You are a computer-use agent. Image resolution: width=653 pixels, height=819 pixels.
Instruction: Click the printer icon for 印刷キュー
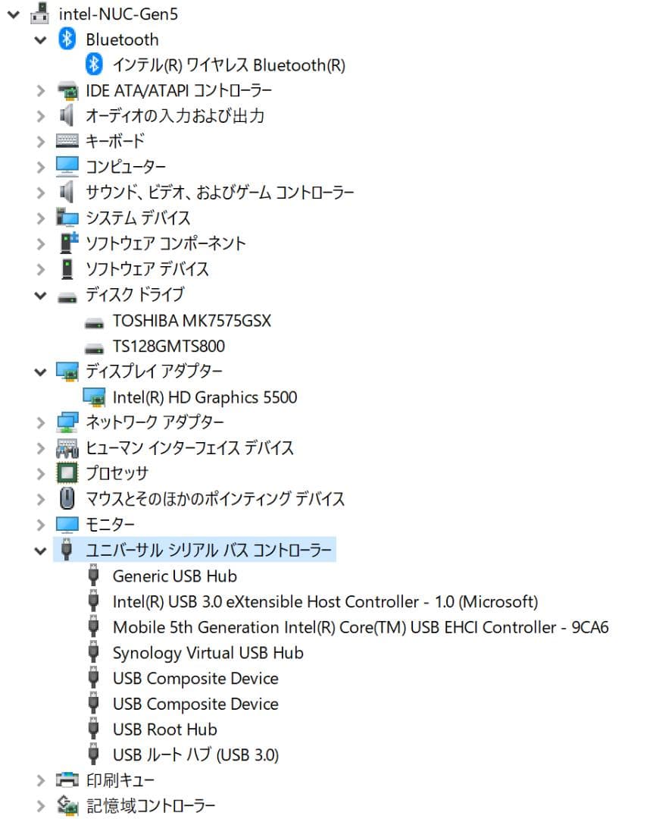click(67, 779)
